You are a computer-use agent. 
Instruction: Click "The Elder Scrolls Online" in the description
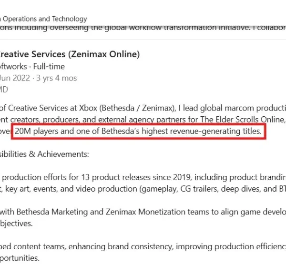tap(243, 120)
